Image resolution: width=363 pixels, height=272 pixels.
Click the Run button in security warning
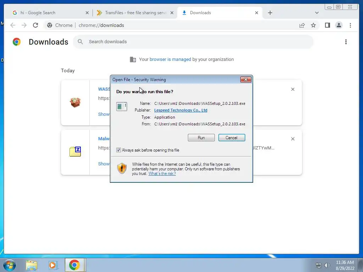(201, 138)
